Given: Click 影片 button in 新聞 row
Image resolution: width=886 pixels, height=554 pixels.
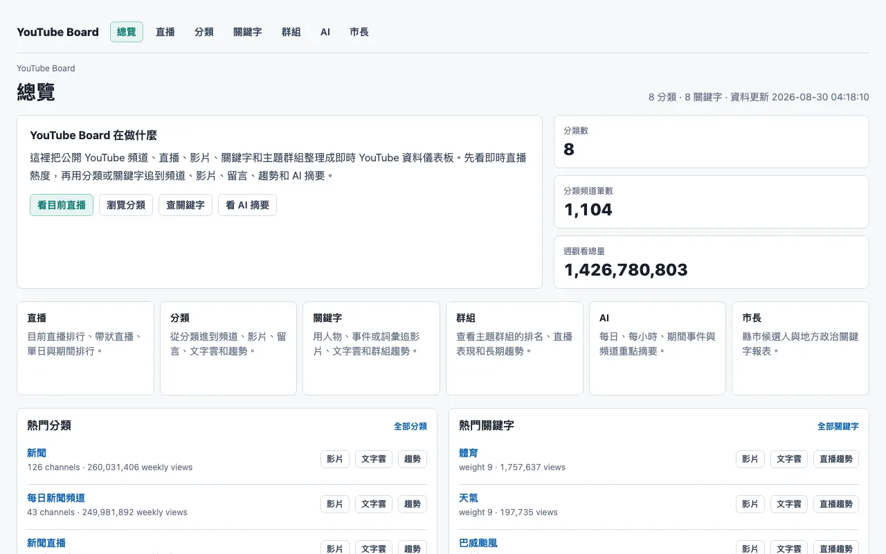Looking at the screenshot, I should (335, 459).
